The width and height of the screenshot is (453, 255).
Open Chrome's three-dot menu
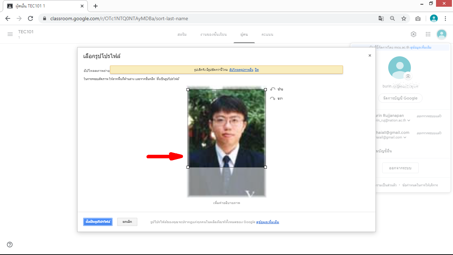click(x=445, y=18)
